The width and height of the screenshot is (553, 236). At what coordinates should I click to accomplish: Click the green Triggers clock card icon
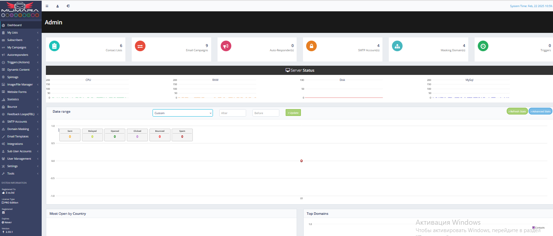coord(483,46)
